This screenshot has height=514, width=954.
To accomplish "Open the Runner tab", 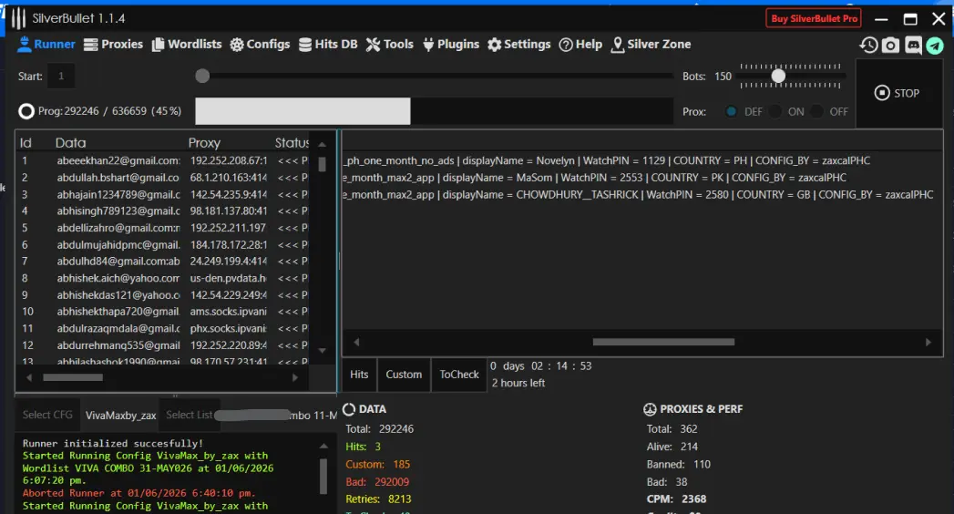I will [x=46, y=45].
